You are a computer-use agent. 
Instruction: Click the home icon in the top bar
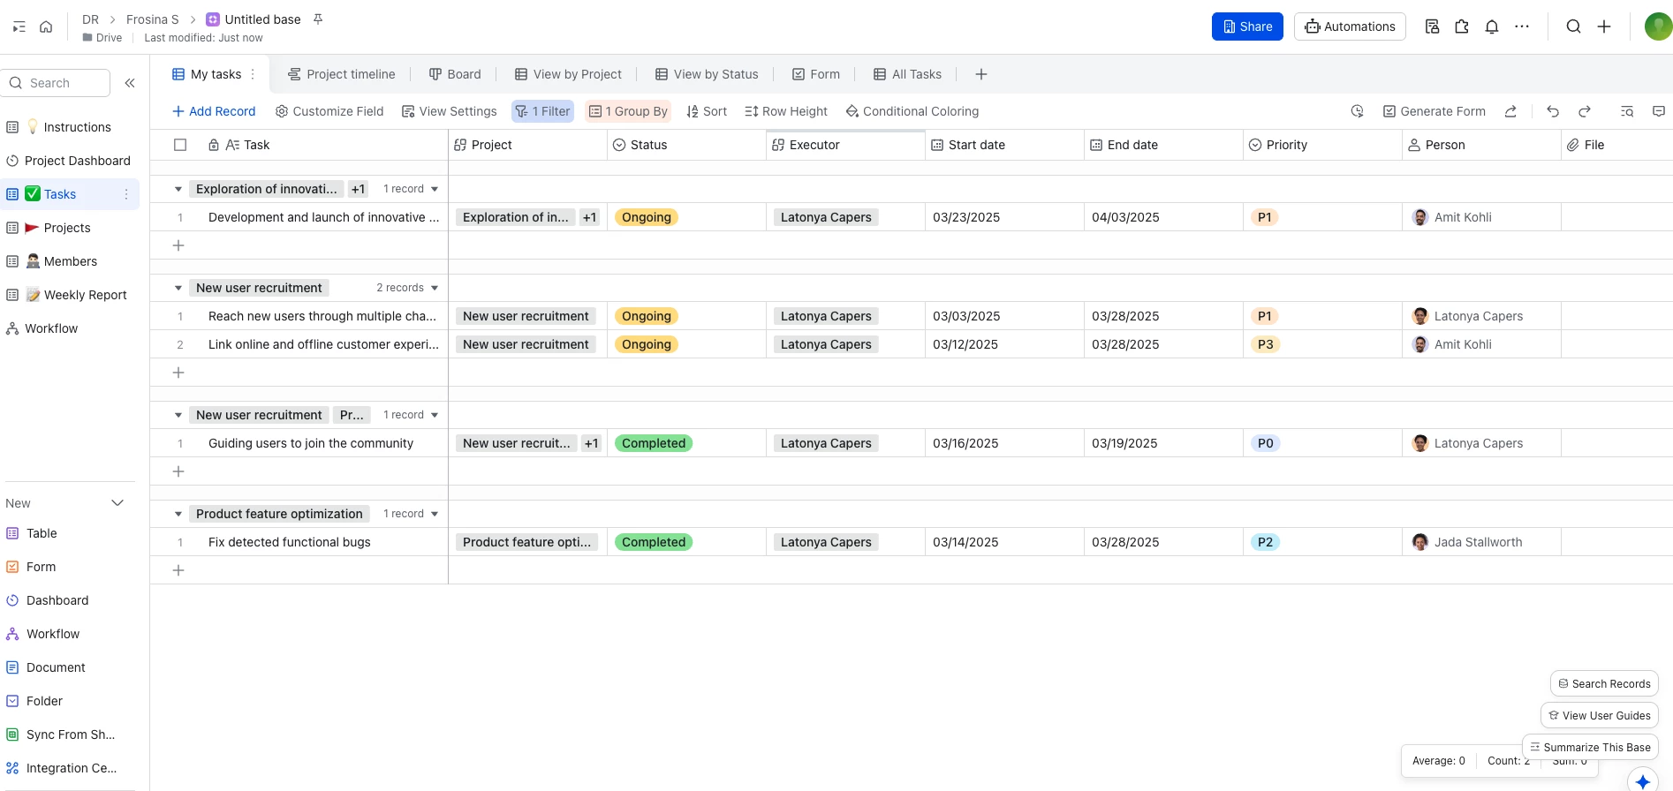(46, 26)
